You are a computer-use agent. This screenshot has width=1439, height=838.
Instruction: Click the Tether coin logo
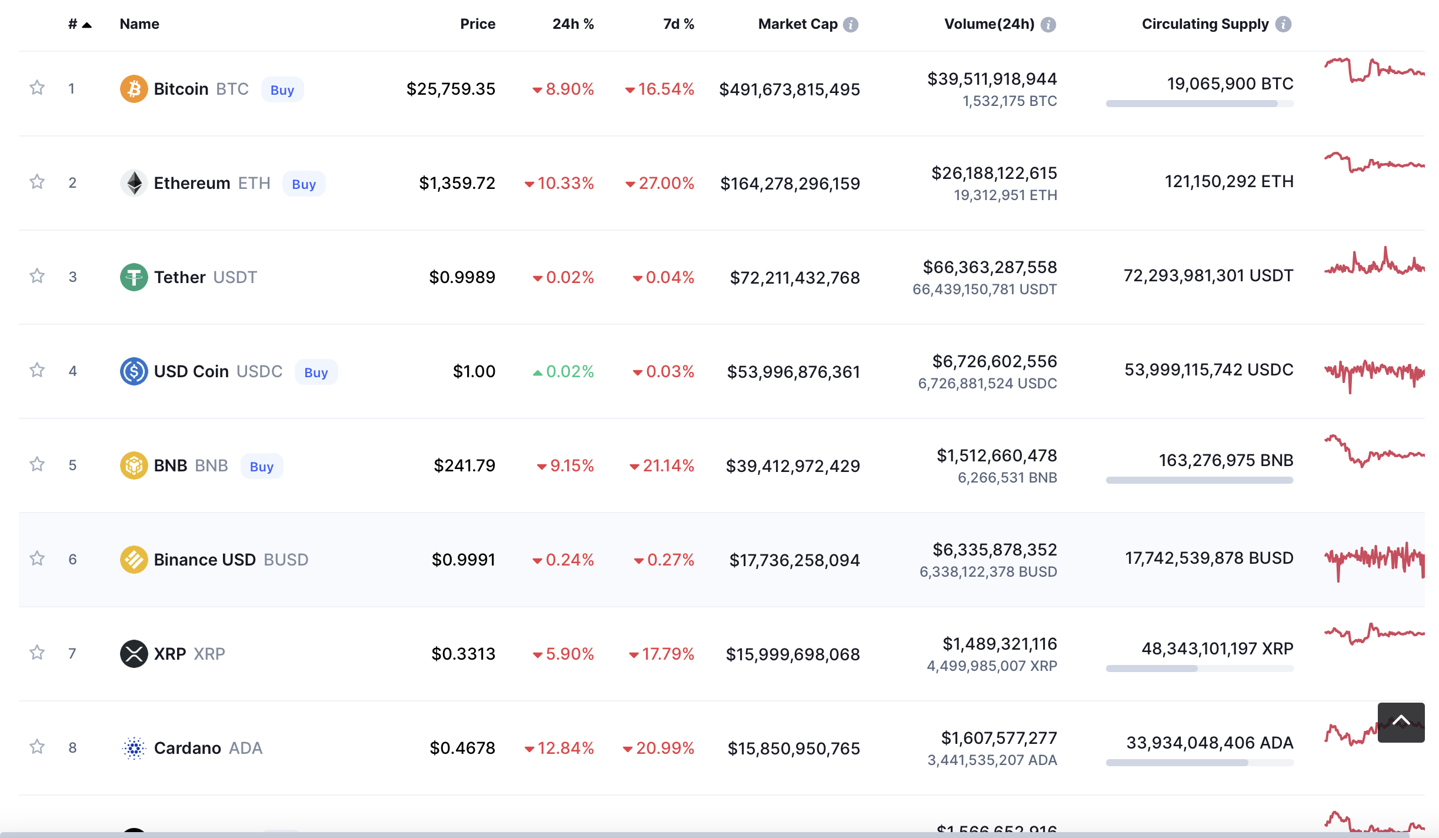[x=134, y=277]
